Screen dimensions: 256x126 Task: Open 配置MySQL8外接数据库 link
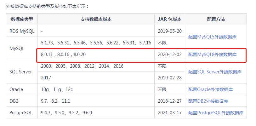tap(212, 54)
